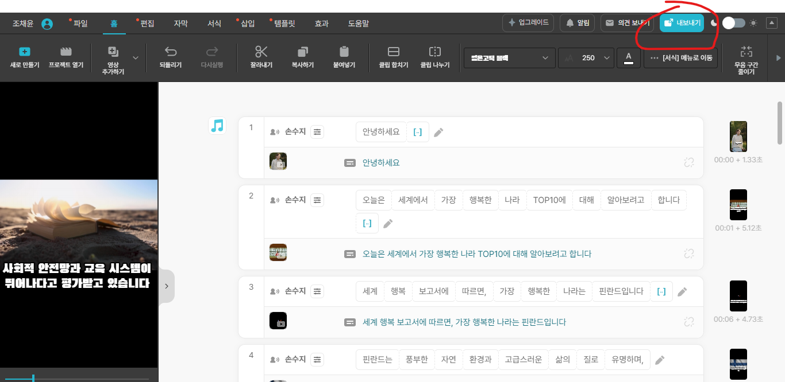Click subtitle icon beside 안녕하세요 caption

[349, 163]
